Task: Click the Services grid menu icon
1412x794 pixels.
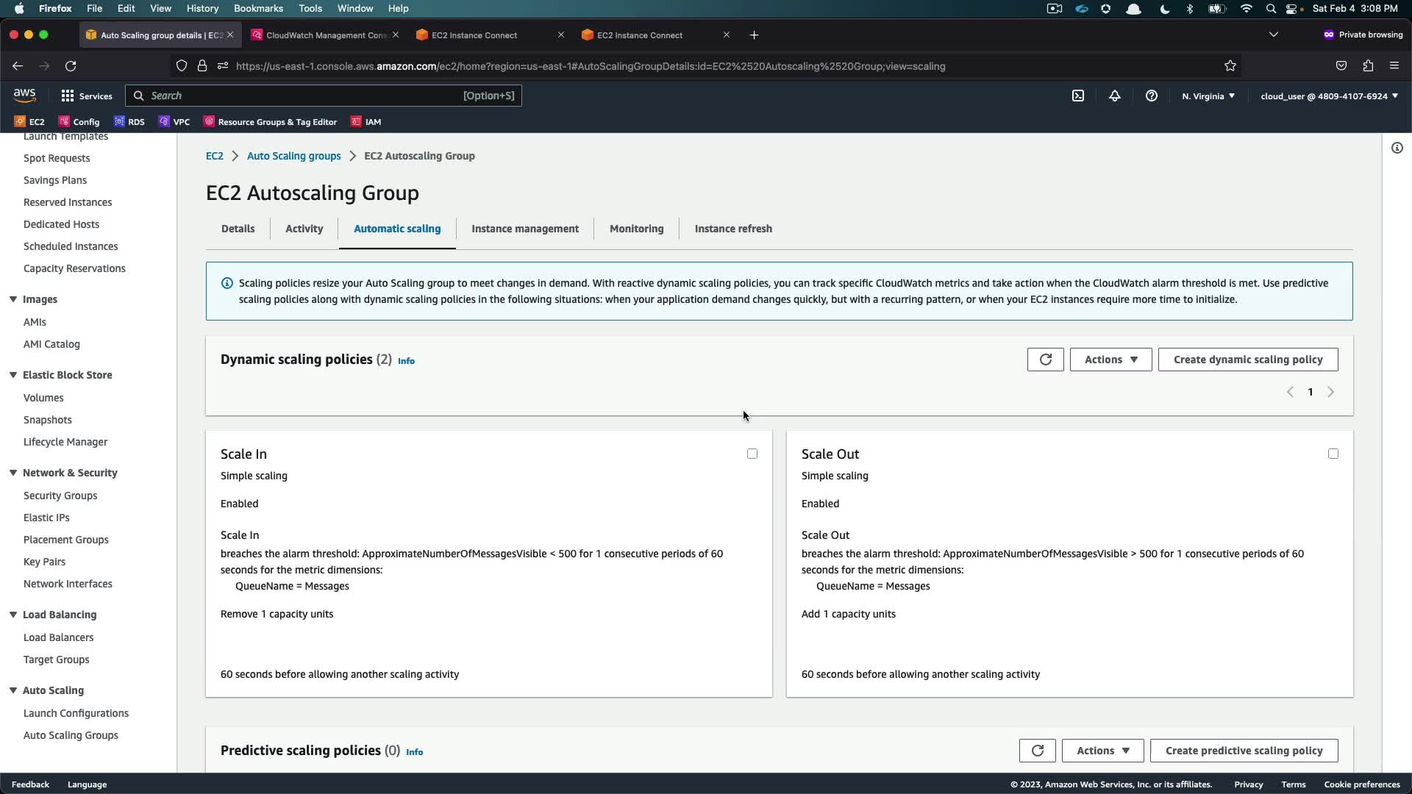Action: [x=68, y=96]
